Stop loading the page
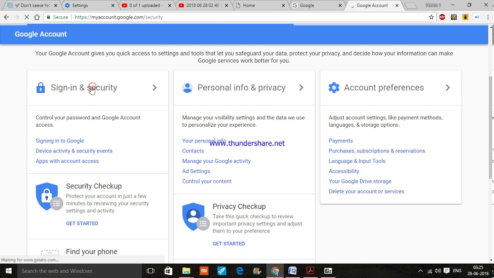Image resolution: width=494 pixels, height=278 pixels. tap(27, 17)
